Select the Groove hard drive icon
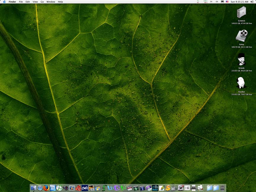Viewport: 256px width, 192px height. coord(241,12)
